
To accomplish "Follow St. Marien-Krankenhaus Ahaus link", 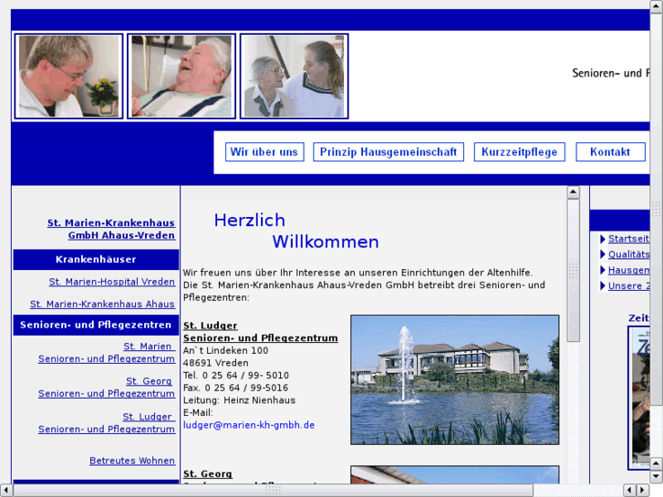I will (102, 304).
